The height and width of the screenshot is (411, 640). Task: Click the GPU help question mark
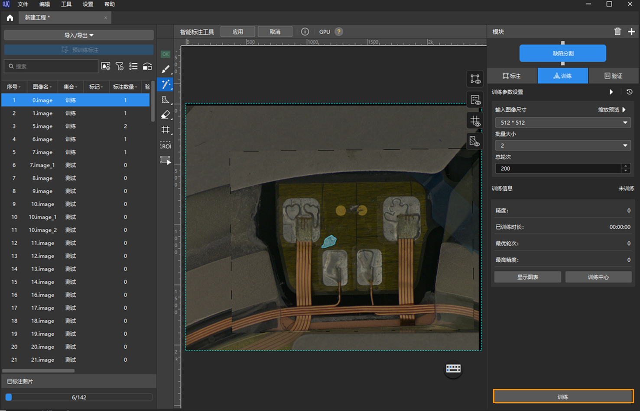(339, 32)
